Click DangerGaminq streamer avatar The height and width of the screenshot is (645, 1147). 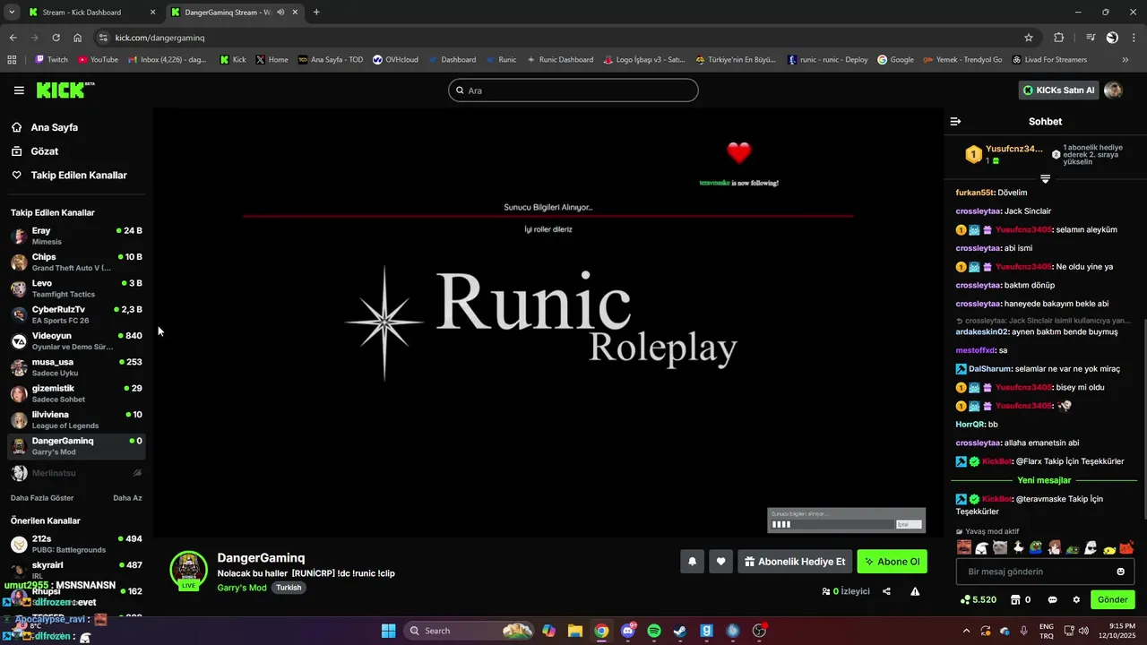(188, 570)
